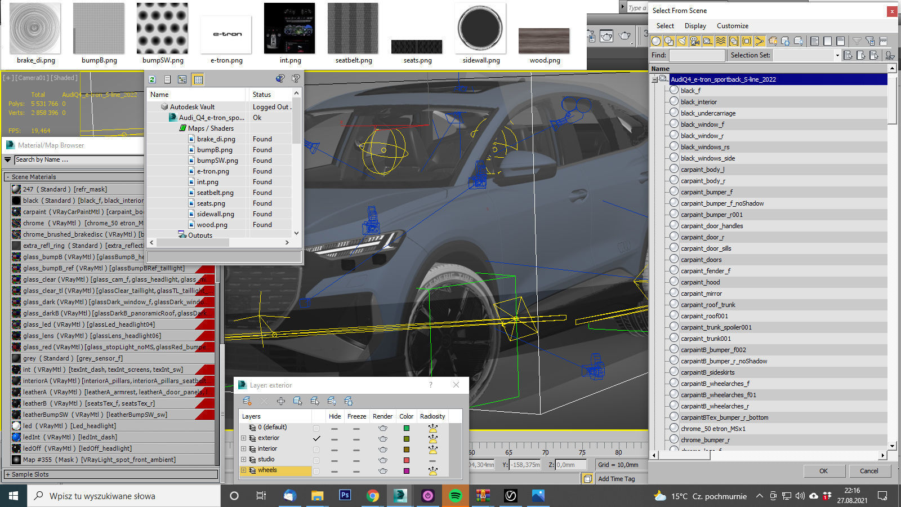
Task: Click Cancel in Select From Scene
Action: tap(869, 471)
